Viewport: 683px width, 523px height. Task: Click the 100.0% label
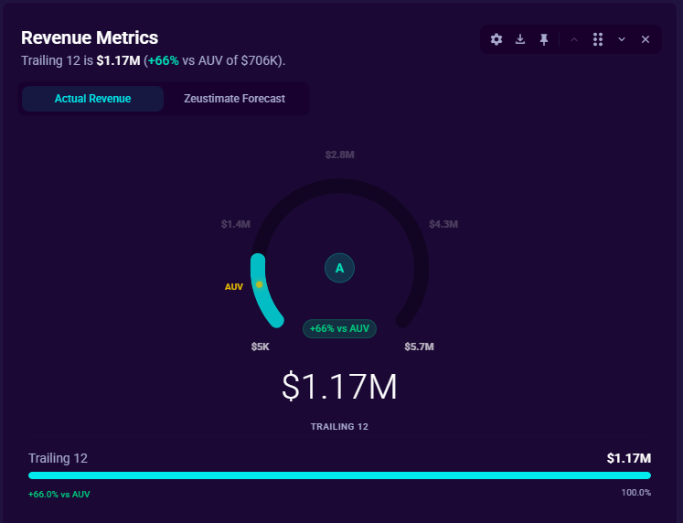[x=636, y=493]
